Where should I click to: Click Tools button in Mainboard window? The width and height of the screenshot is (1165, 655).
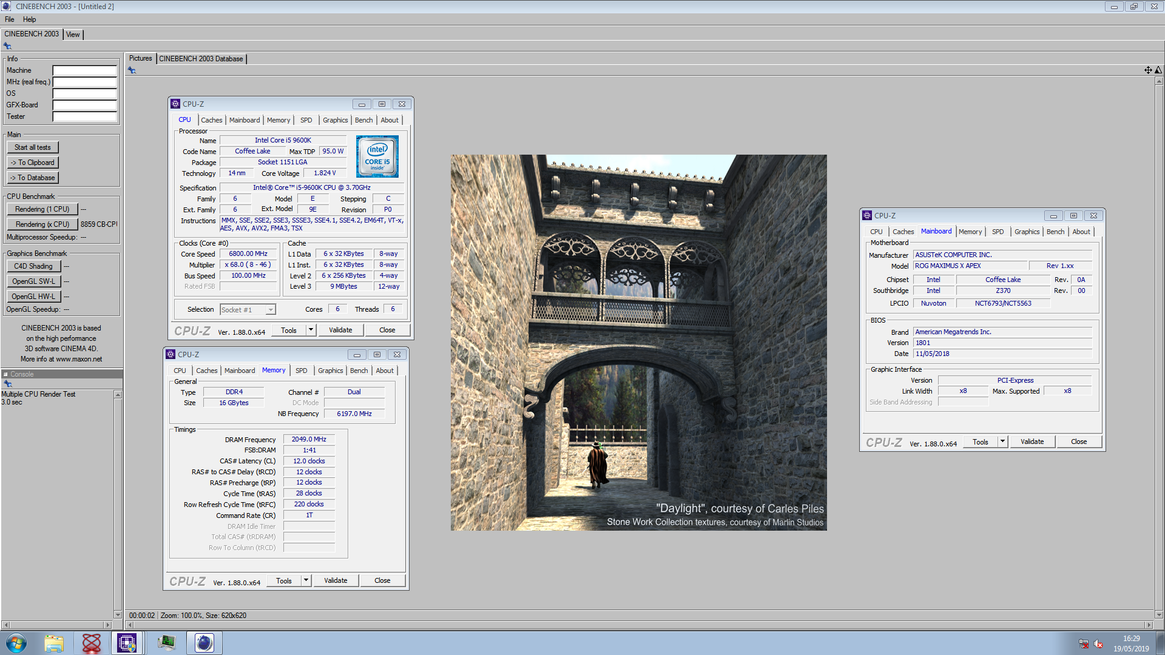[x=981, y=442]
